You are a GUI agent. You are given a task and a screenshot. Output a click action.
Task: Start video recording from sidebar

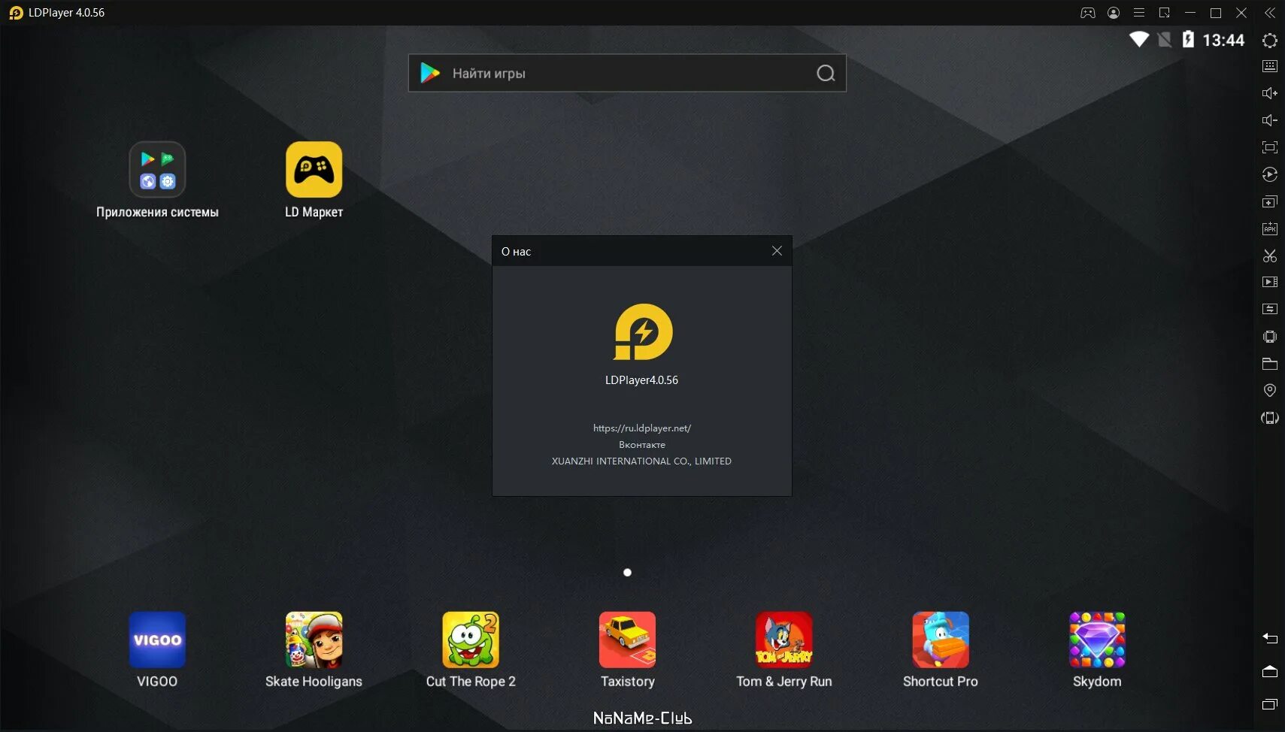(1270, 282)
